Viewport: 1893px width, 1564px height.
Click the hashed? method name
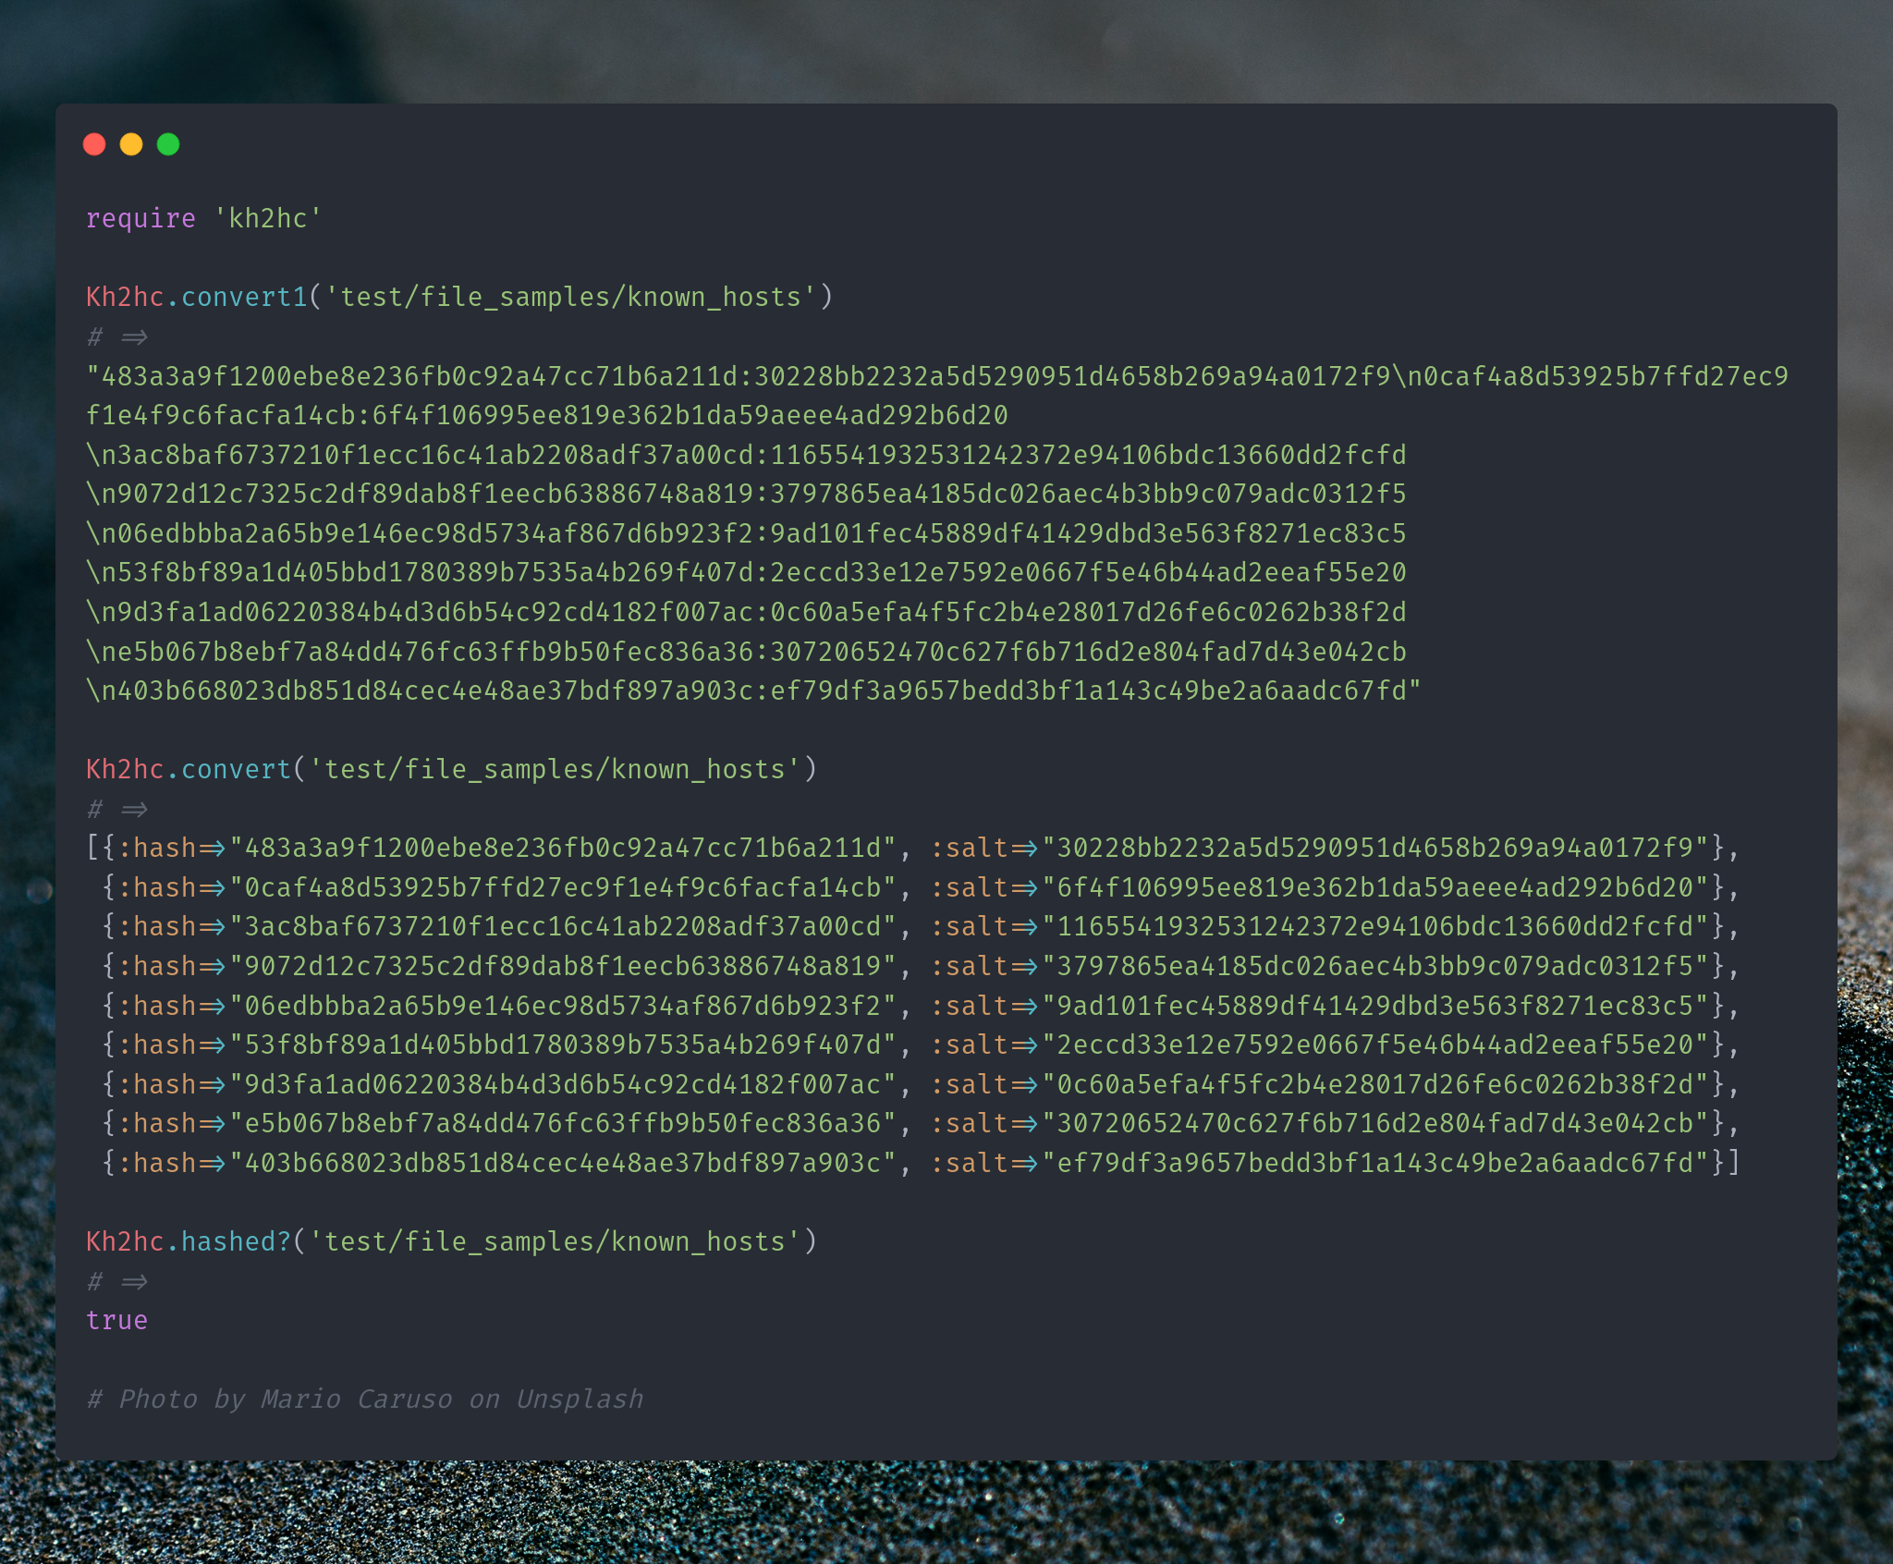(x=237, y=1241)
